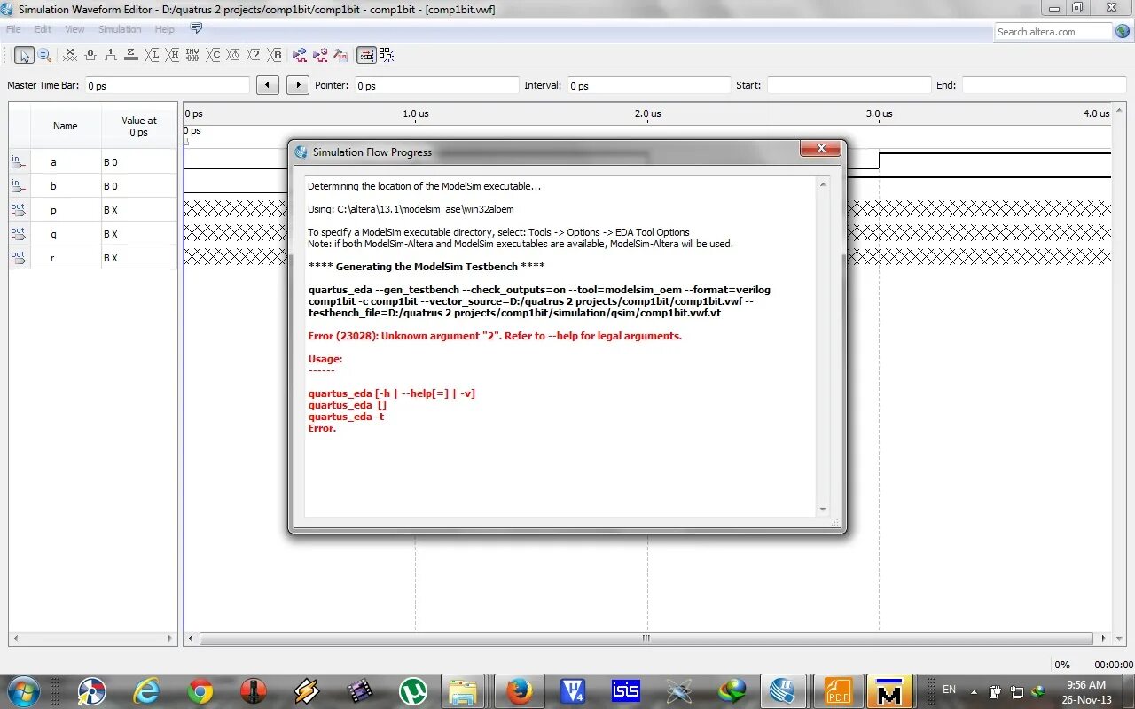Open the PDF application in taskbar

[x=838, y=691]
